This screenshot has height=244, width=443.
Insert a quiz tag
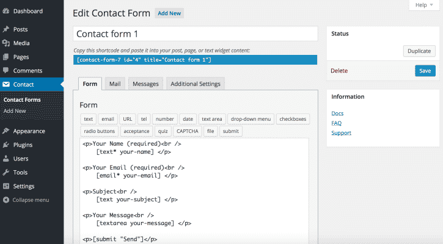(x=163, y=131)
